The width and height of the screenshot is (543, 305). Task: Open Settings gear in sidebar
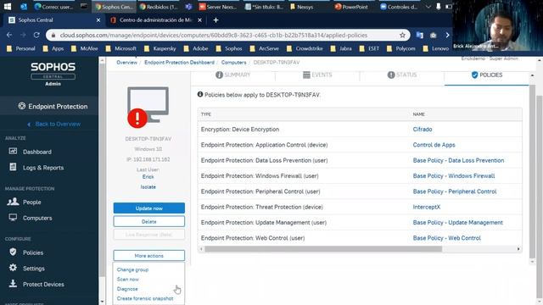tap(13, 268)
